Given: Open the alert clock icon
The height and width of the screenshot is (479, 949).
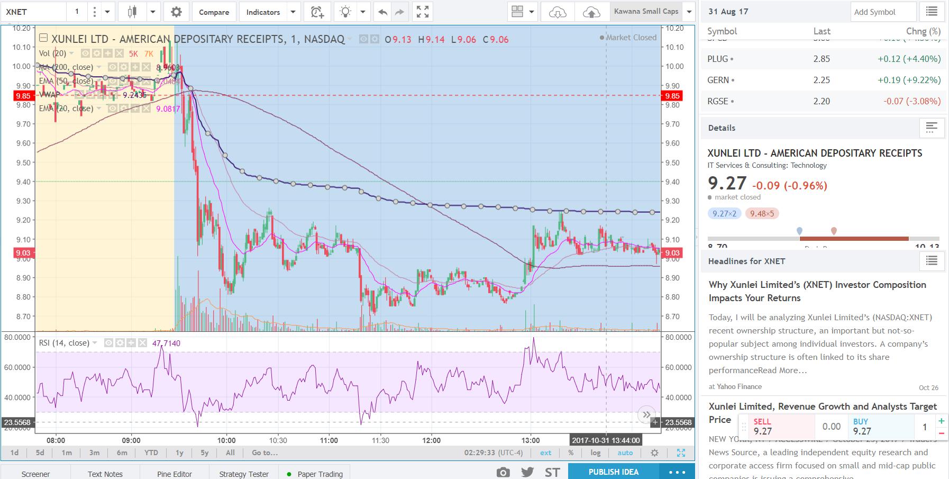Looking at the screenshot, I should [317, 12].
